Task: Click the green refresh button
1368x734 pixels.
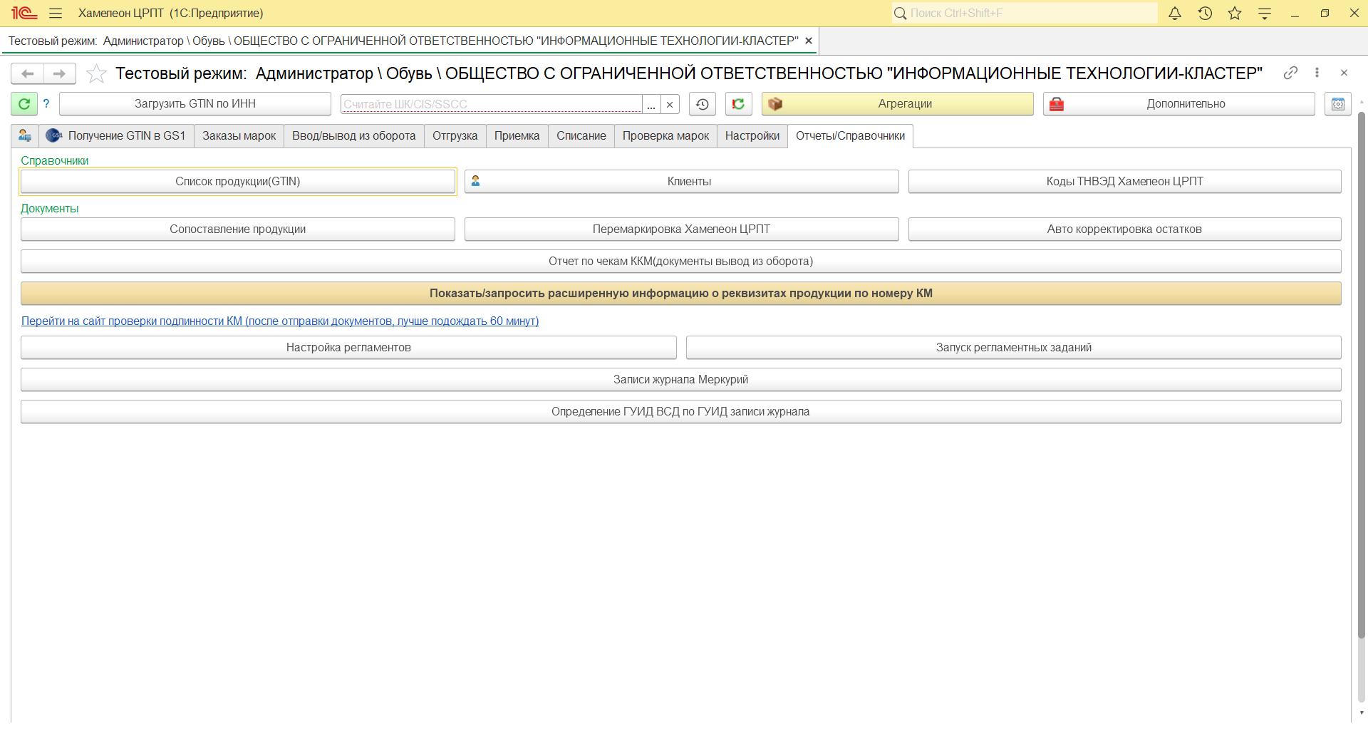Action: tap(24, 104)
